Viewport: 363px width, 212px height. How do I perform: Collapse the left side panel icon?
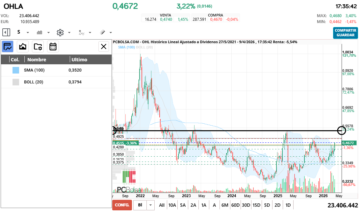pyautogui.click(x=6, y=32)
